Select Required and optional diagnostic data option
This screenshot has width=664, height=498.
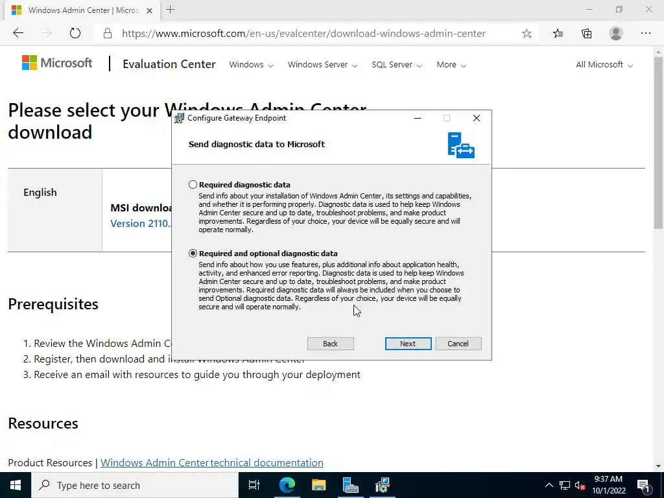click(x=193, y=254)
